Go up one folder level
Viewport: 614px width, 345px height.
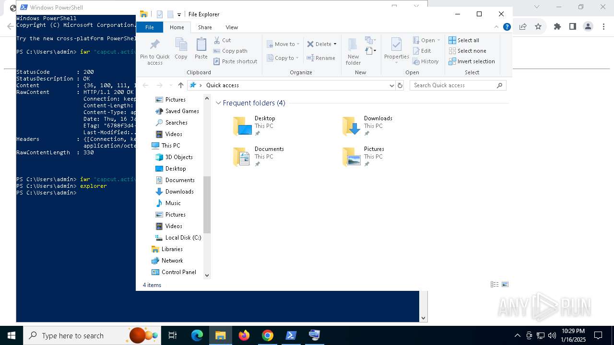180,85
